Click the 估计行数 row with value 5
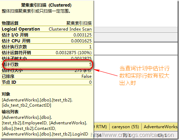179x140 pixels. click(47, 65)
